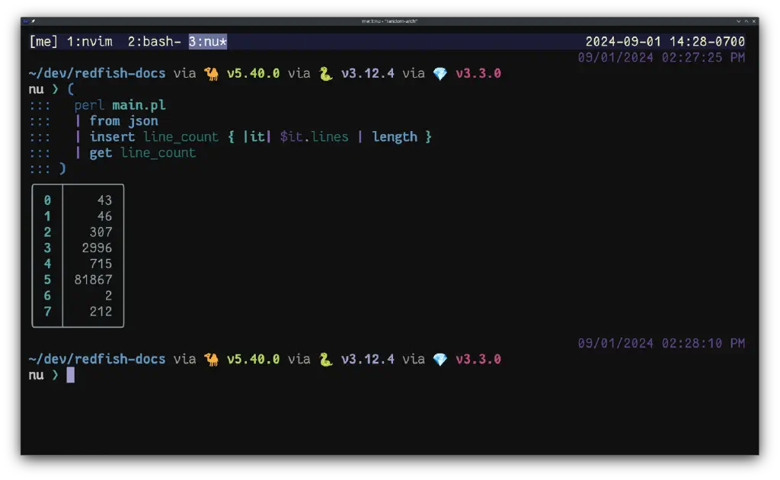Viewport: 780px width, 480px height.
Task: Select the active tmux window 3:nu*
Action: coord(207,42)
